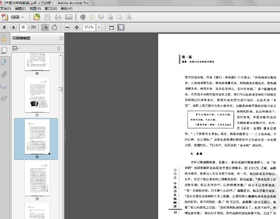The image size is (280, 219).
Task: Open thumbnail panel options menu
Action: tap(15, 48)
